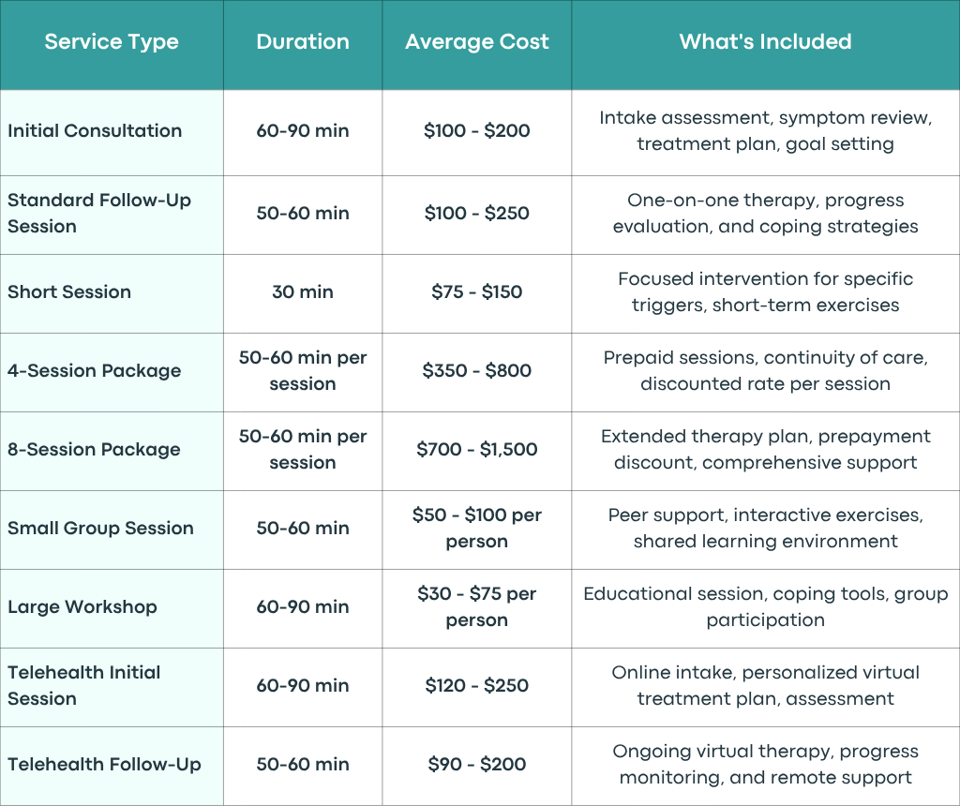The width and height of the screenshot is (960, 806).
Task: Click the $90 - $200 cost cell
Action: click(x=477, y=765)
